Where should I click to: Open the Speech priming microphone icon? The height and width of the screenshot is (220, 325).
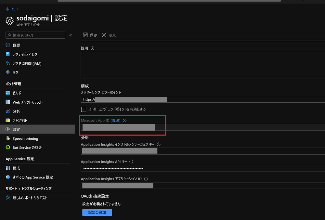coord(8,138)
